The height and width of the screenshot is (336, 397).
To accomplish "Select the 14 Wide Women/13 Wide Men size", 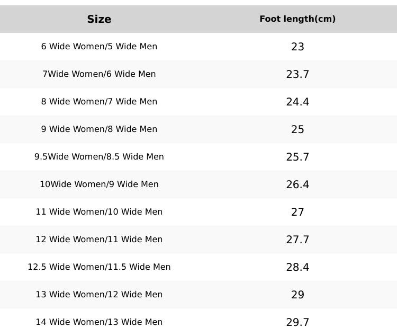I will tap(99, 322).
